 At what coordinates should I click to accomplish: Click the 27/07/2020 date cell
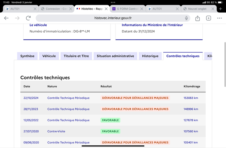[31, 131]
